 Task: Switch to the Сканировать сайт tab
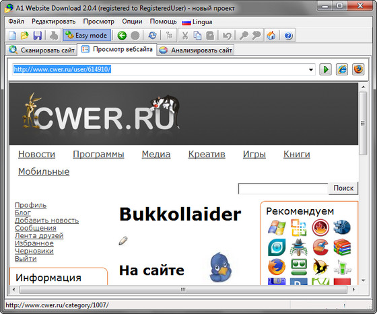41,50
